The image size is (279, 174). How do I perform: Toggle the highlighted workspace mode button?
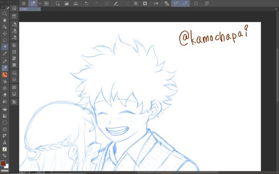[x=33, y=3]
